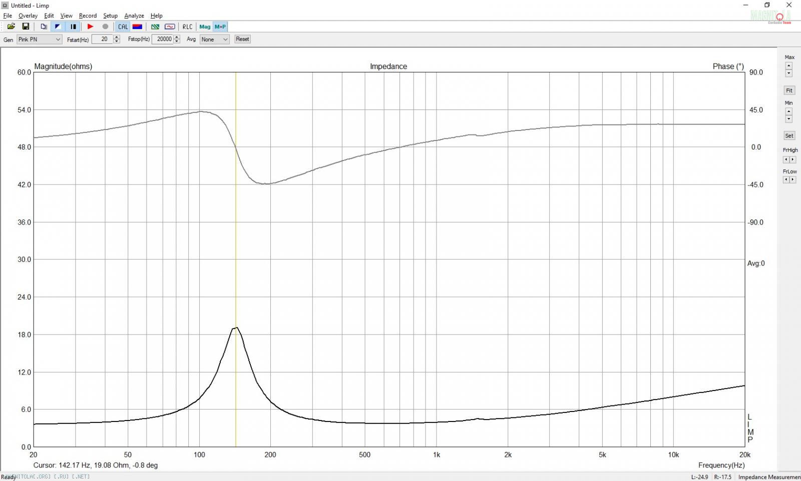
Task: Click the FrHigh left arrow
Action: click(x=786, y=159)
